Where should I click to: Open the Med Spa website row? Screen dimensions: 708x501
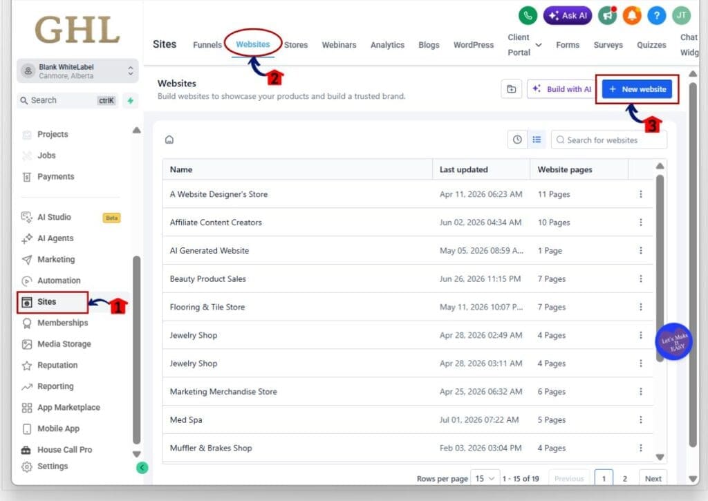(x=407, y=419)
